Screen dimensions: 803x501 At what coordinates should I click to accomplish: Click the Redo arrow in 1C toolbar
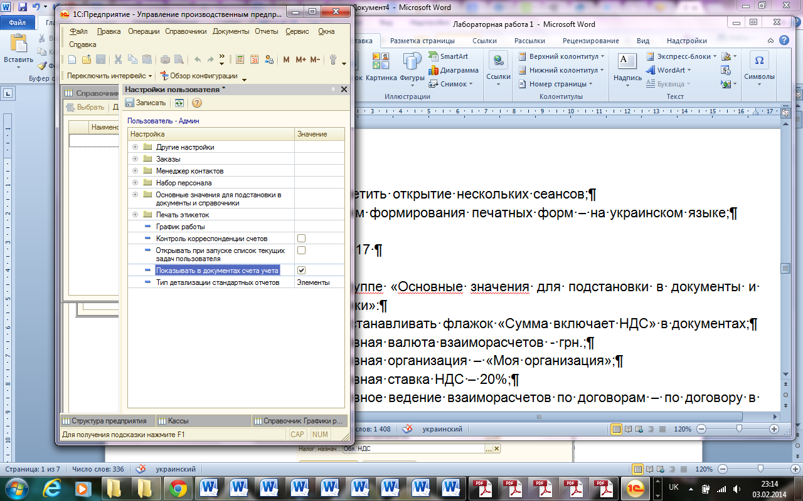211,60
